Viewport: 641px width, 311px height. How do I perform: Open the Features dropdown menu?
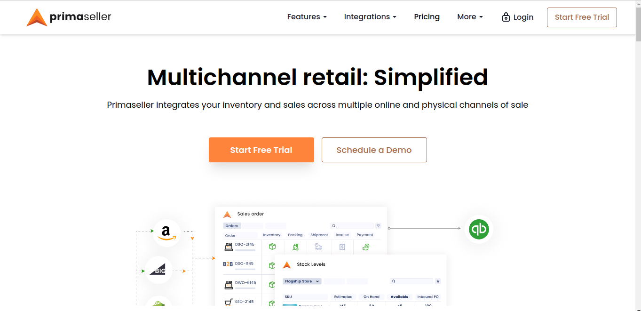307,17
